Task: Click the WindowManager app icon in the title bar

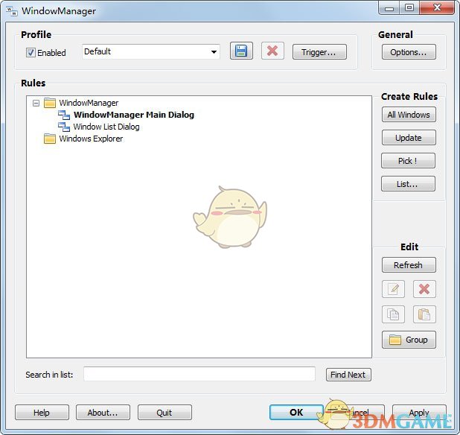Action: (x=12, y=11)
